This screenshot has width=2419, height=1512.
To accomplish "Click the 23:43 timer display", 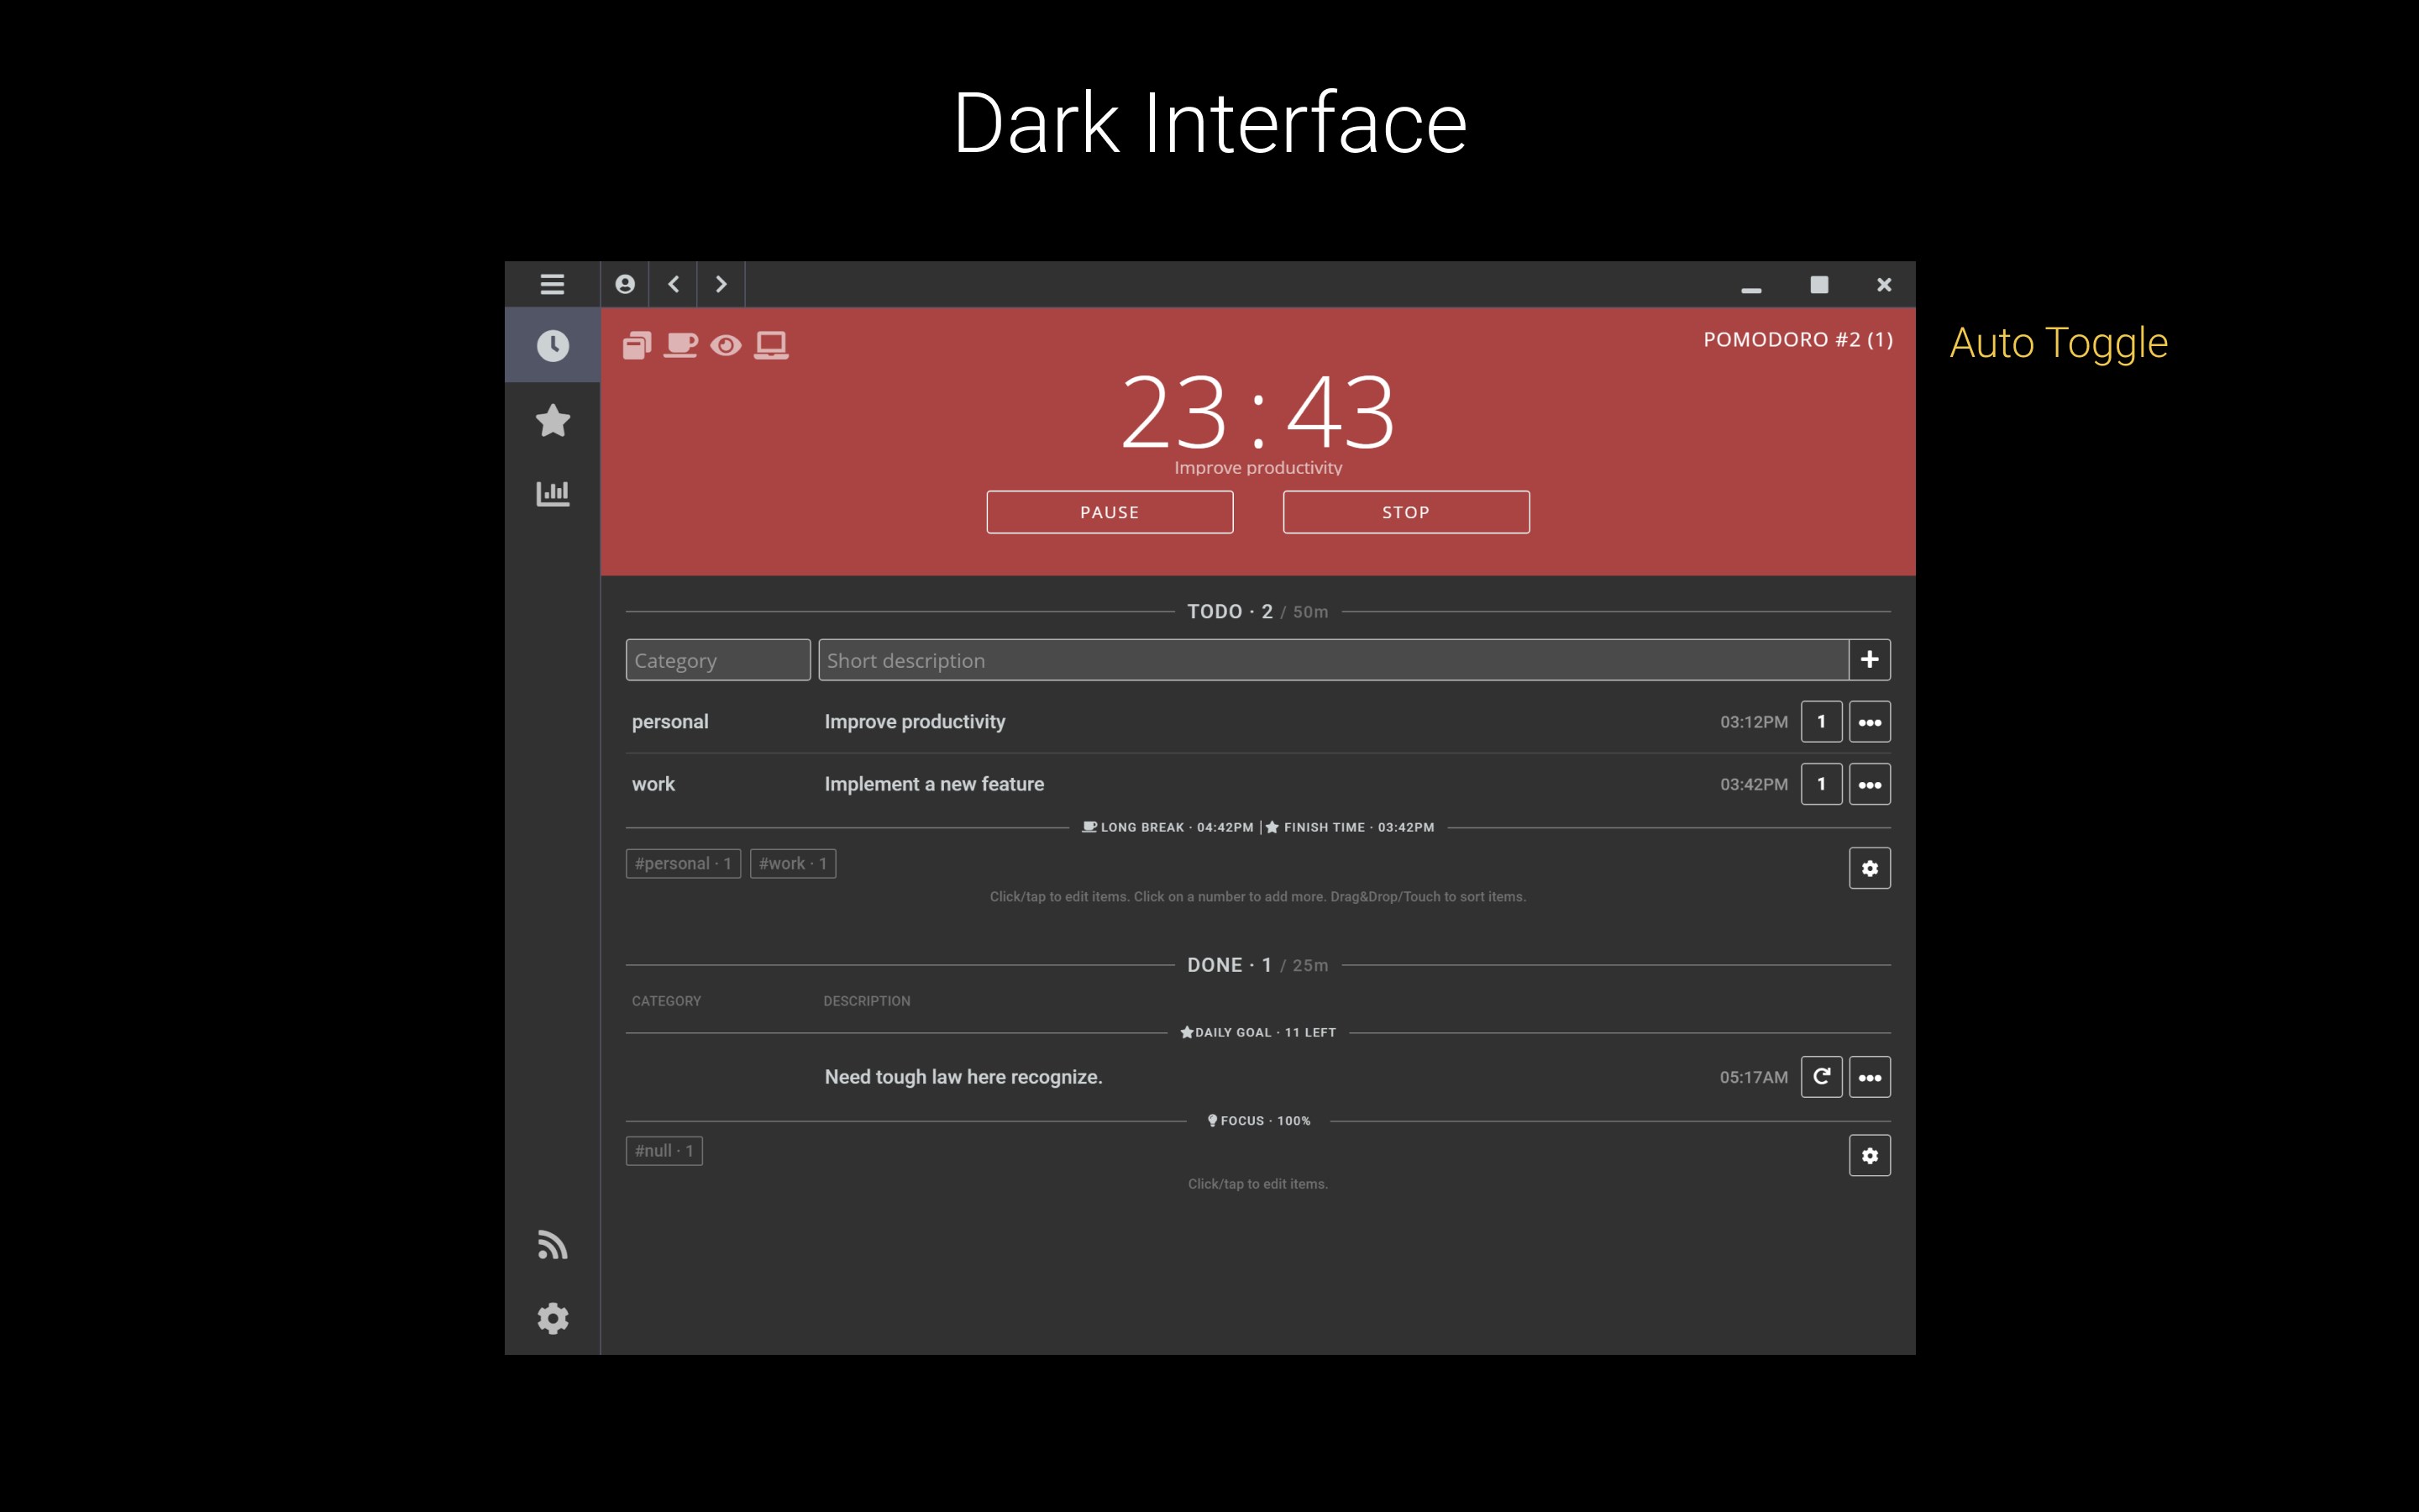I will point(1257,412).
